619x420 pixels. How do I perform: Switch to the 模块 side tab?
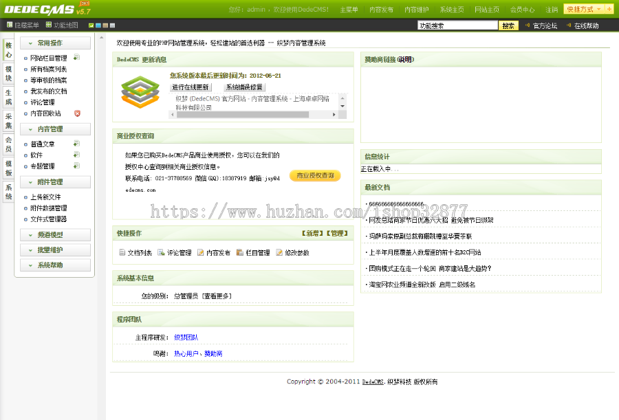point(8,74)
